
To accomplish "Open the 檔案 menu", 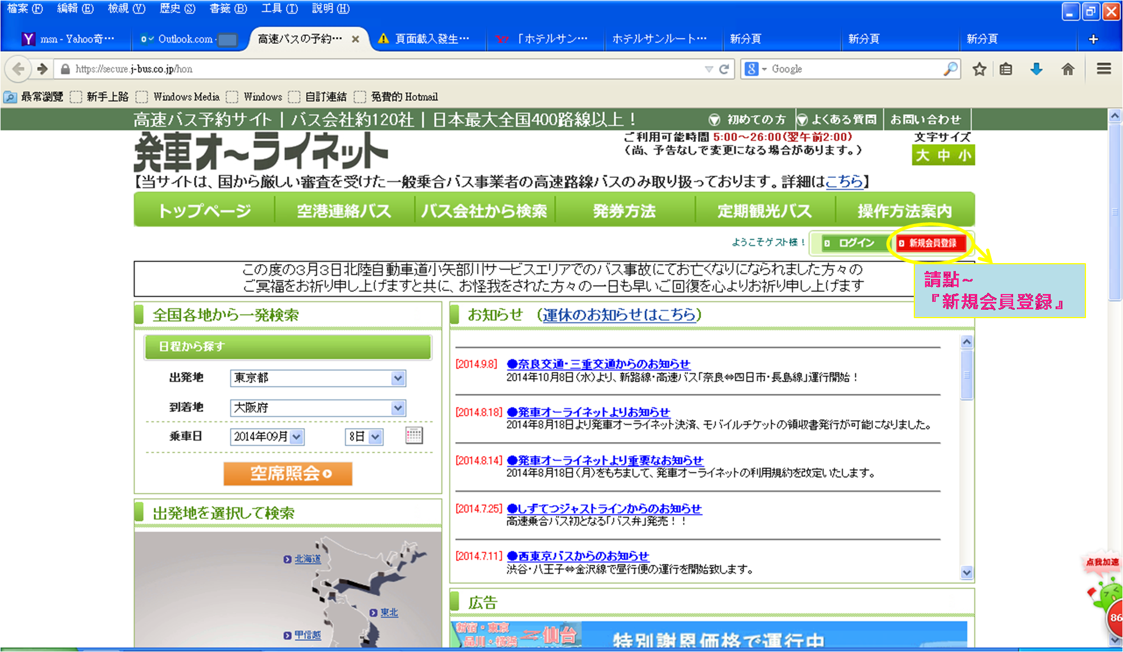I will pos(25,8).
